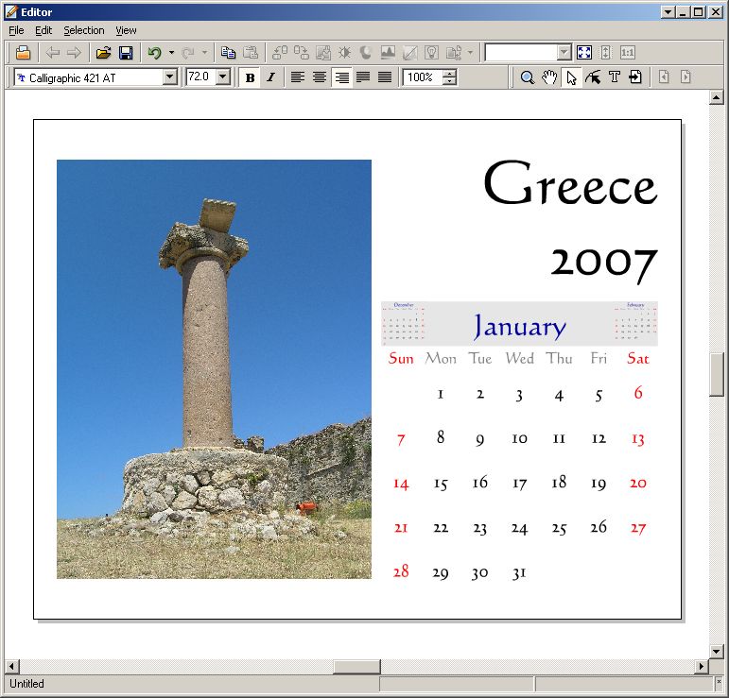Click the Fit to window icon
729x698 pixels.
pos(584,53)
